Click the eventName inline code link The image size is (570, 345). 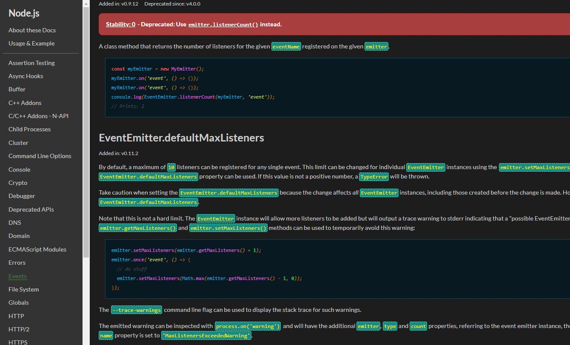286,46
